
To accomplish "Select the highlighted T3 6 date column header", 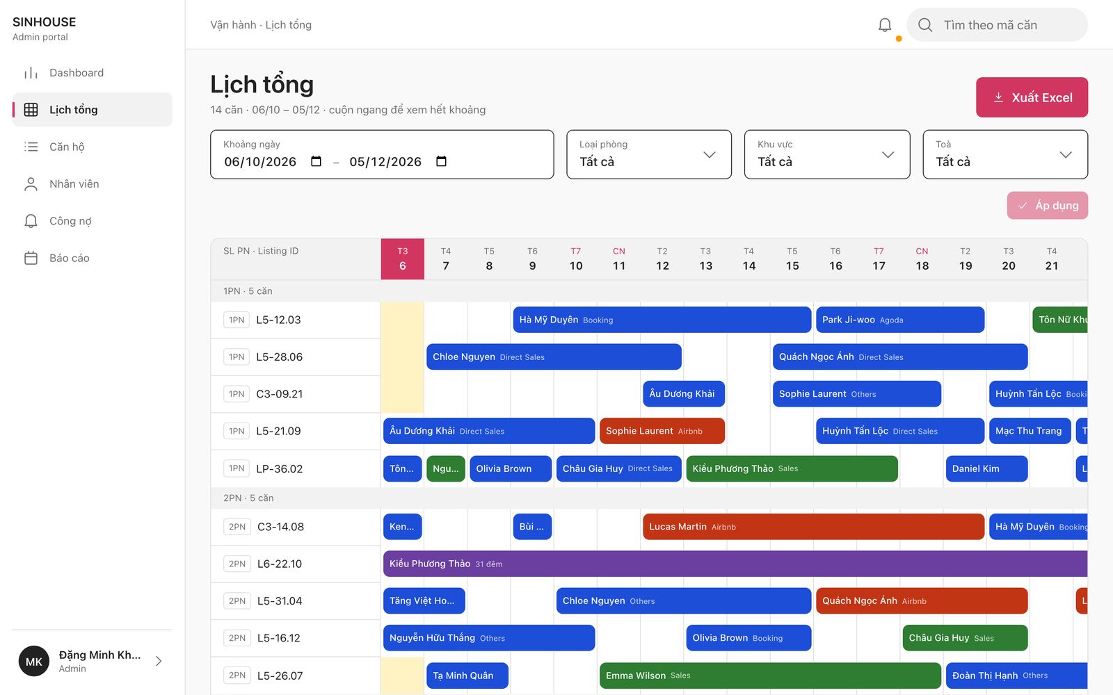I will [403, 259].
